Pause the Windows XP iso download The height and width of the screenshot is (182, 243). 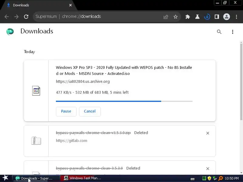coord(66,111)
